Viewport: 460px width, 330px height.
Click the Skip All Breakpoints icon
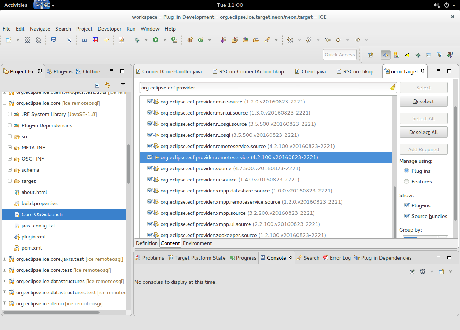tap(69, 40)
